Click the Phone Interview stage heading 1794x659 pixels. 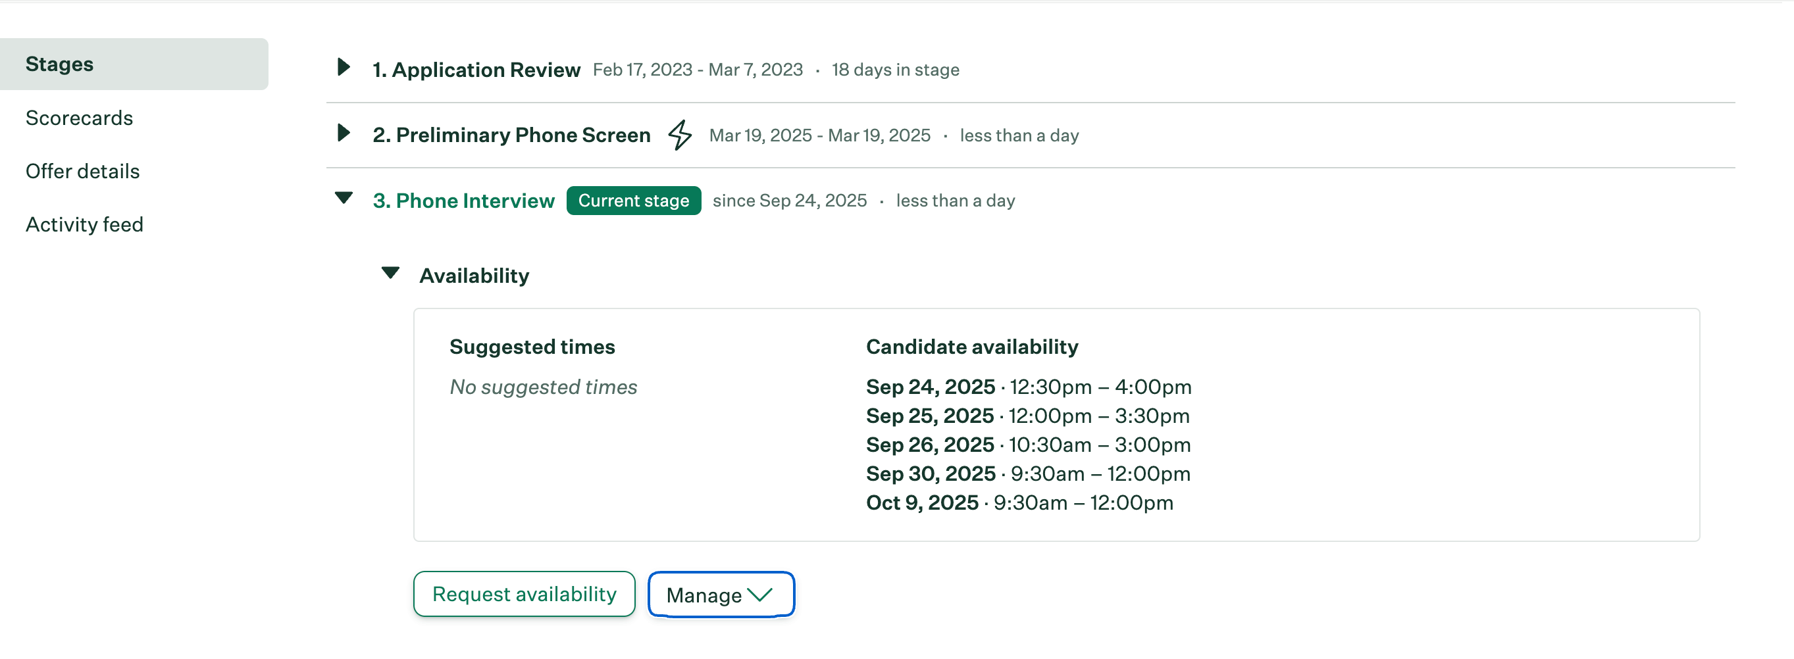coord(464,201)
